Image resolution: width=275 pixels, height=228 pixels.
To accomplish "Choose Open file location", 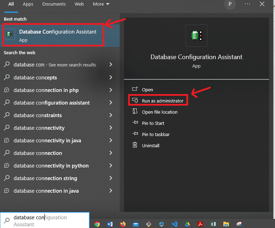I will (159, 112).
